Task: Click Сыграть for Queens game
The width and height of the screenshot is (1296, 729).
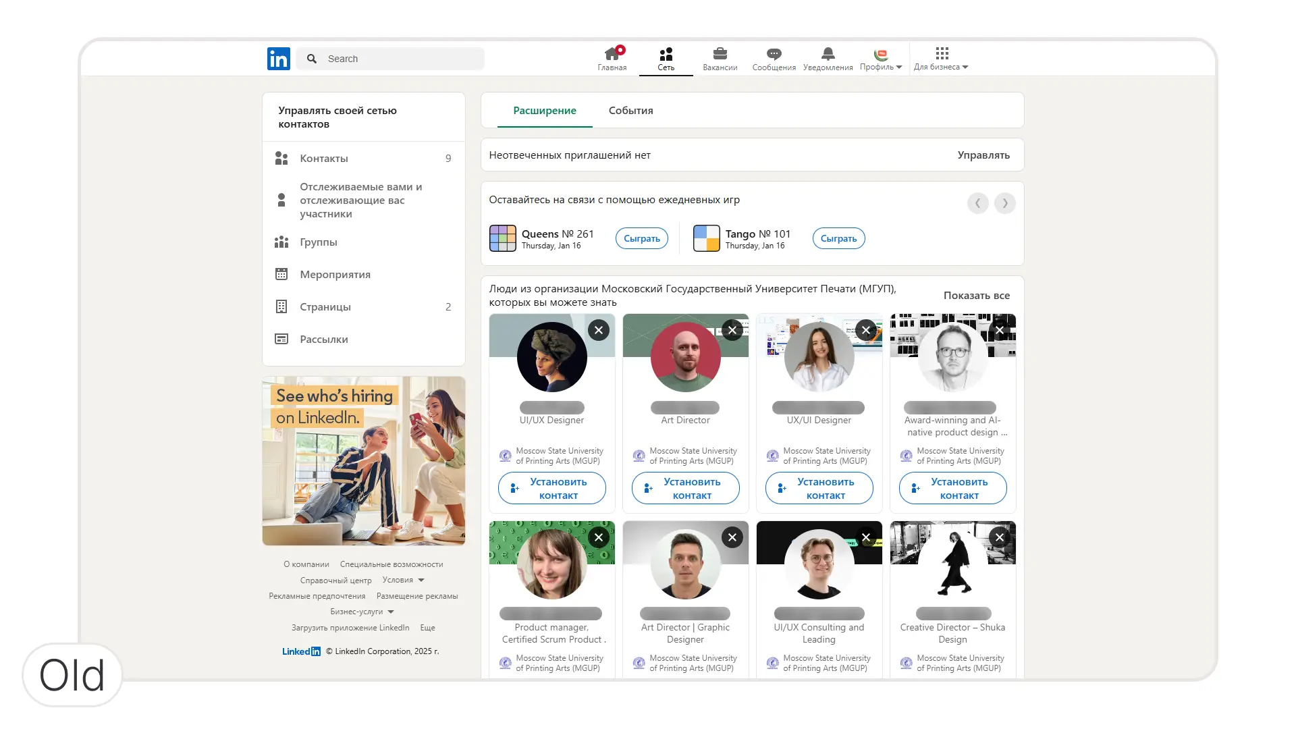Action: pos(641,238)
